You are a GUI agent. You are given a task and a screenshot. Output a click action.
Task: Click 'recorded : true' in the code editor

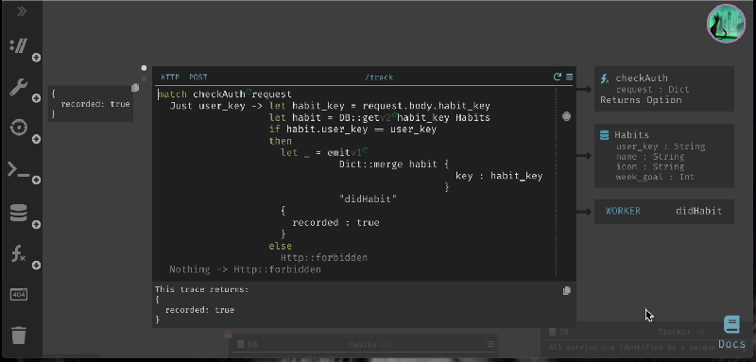click(335, 223)
